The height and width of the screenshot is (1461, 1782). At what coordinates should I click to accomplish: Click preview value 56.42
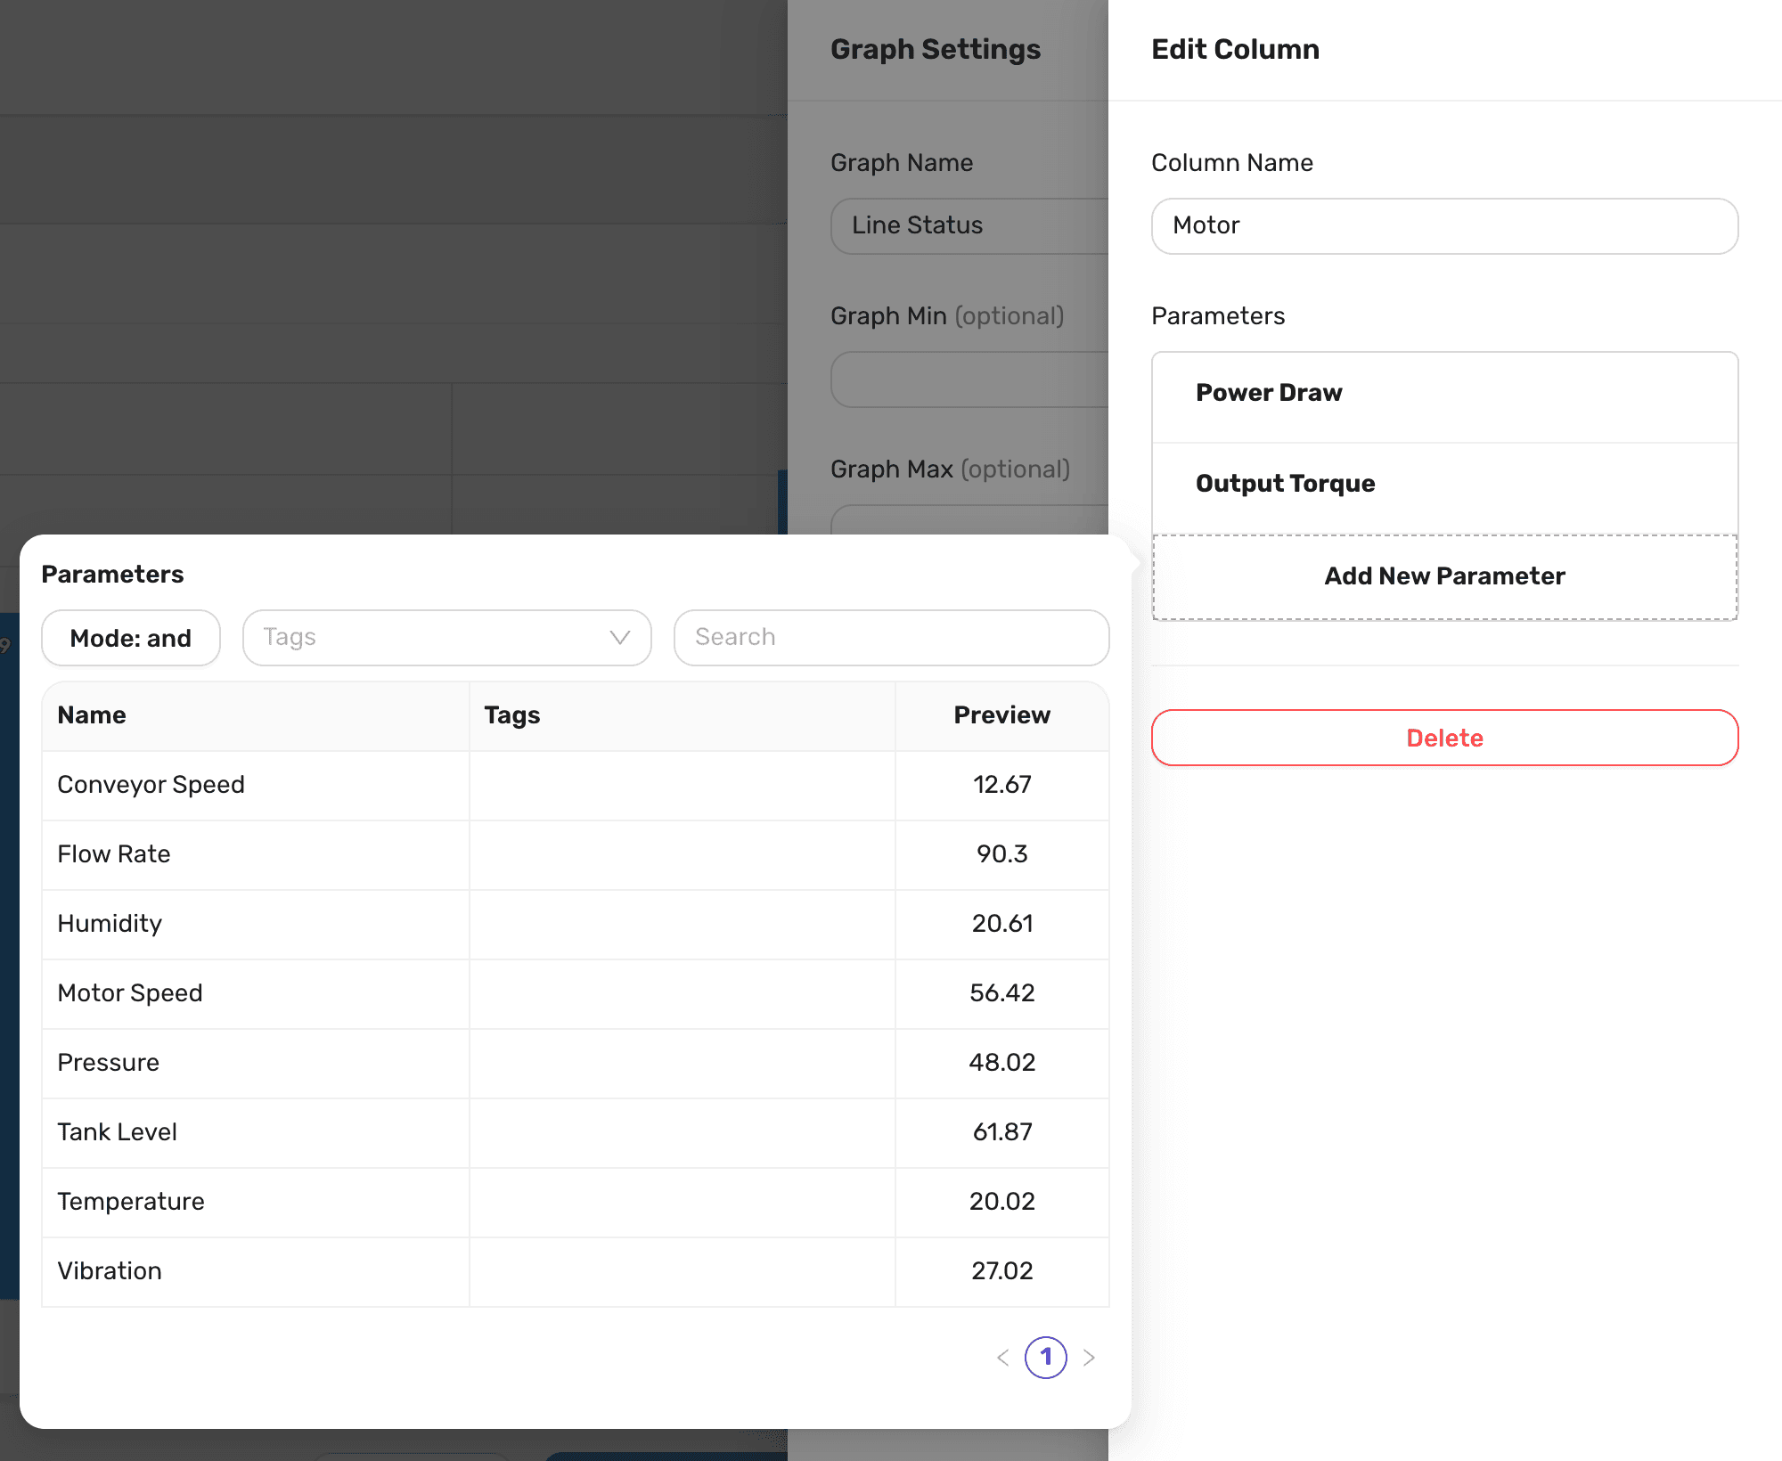(x=1002, y=993)
